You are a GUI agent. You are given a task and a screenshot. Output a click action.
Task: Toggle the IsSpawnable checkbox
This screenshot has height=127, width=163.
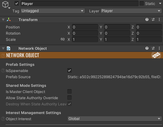tap(69, 70)
